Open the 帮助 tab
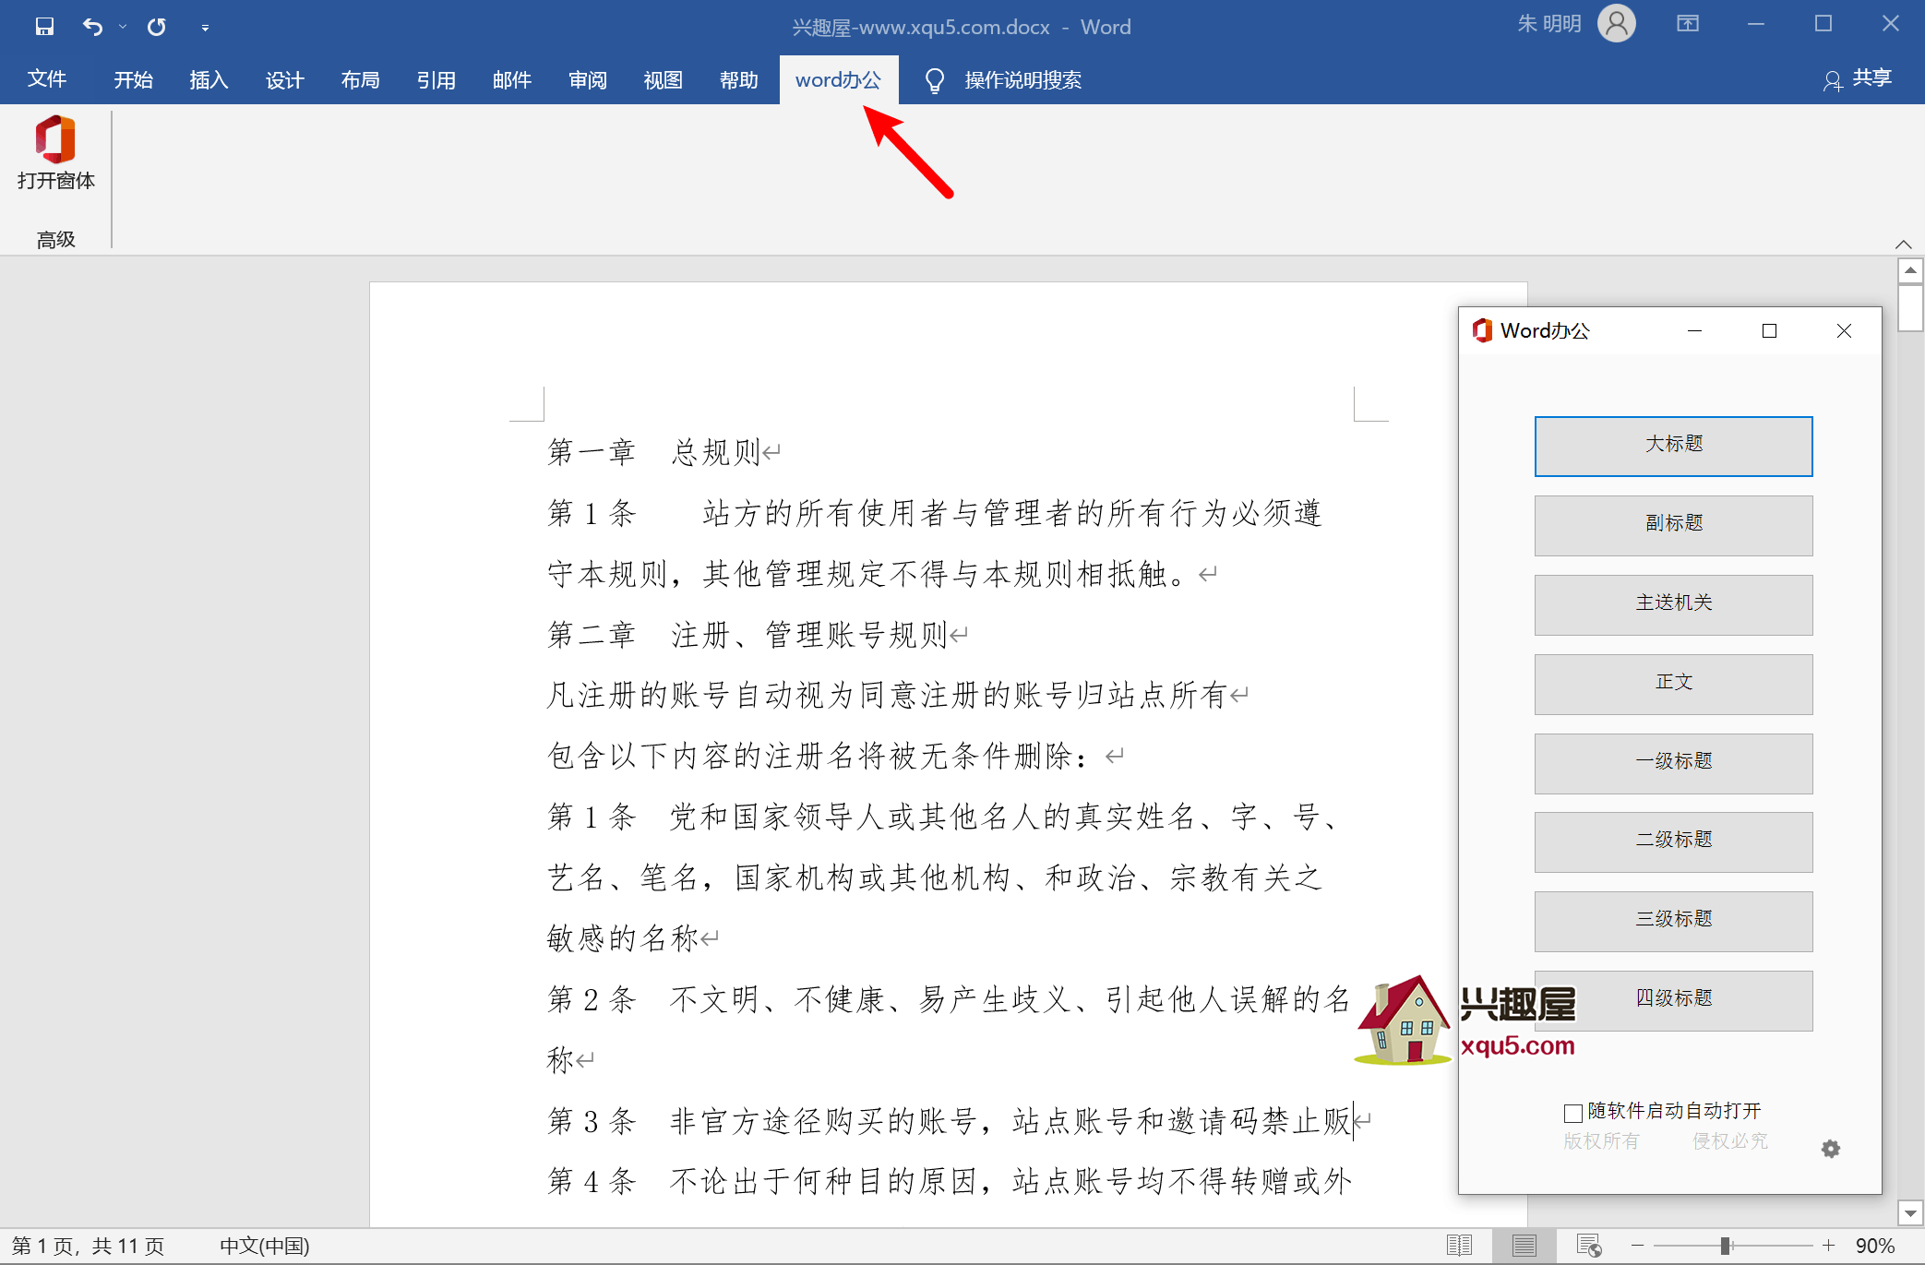 coord(738,80)
